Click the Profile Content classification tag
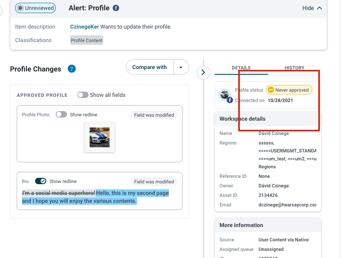The height and width of the screenshot is (258, 341). 86,40
